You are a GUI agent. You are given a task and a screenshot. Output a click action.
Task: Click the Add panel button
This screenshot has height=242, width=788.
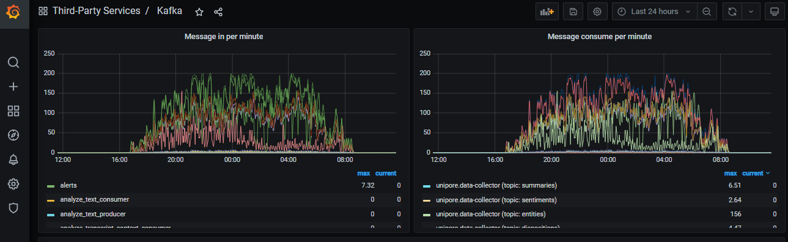[547, 12]
